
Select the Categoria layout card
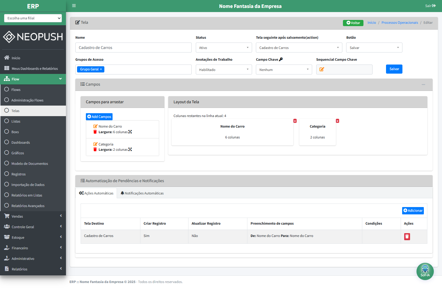click(x=317, y=132)
